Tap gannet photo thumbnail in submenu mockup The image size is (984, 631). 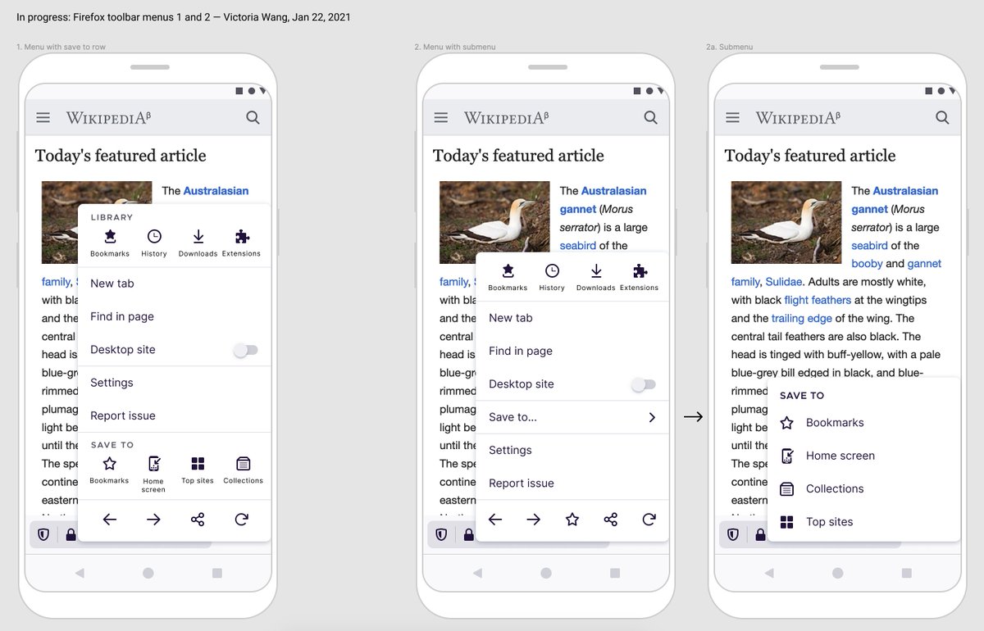[786, 222]
